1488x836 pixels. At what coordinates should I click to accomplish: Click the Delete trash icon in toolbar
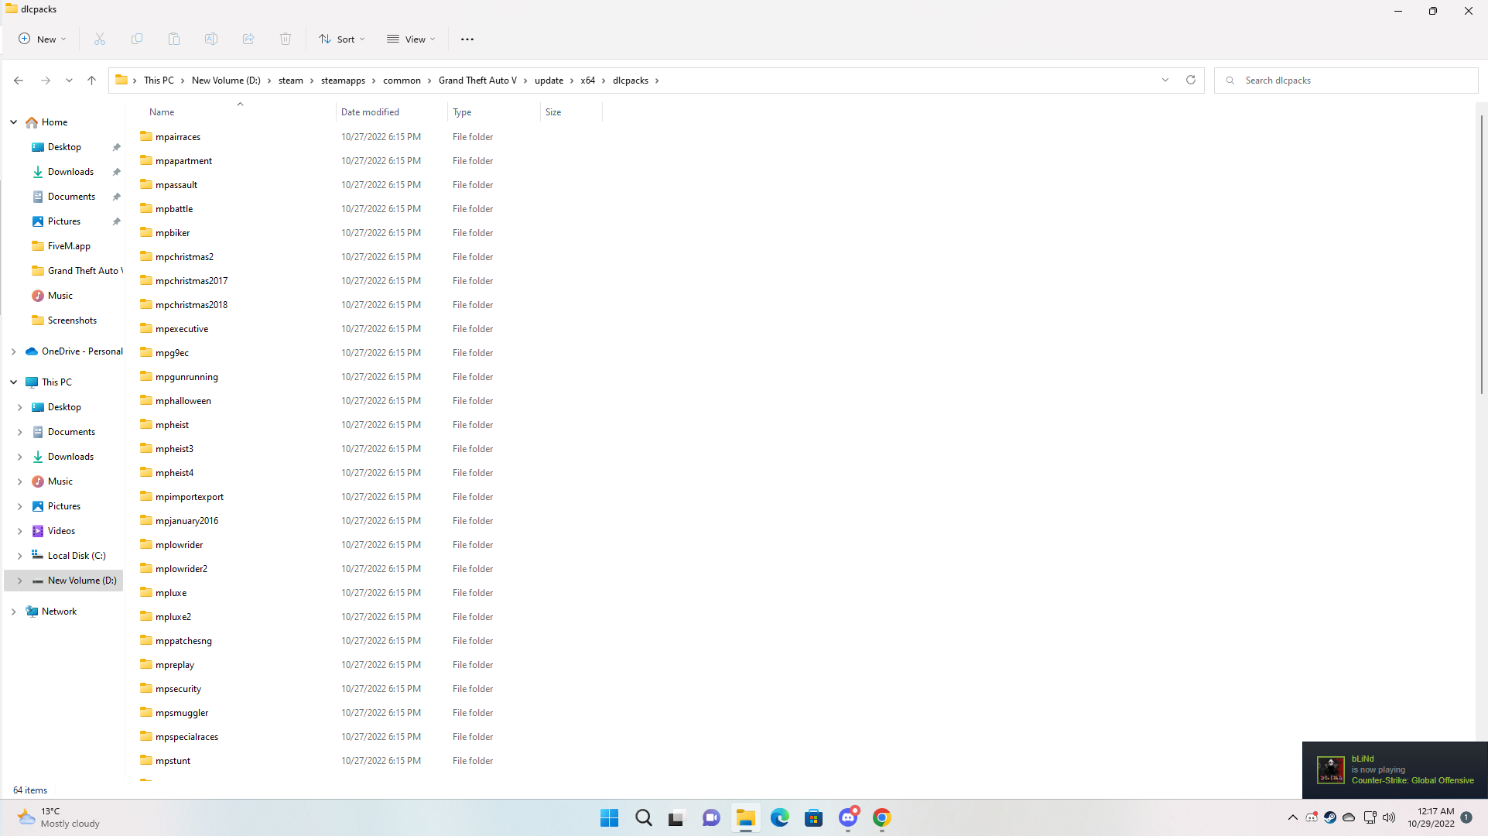click(x=286, y=39)
